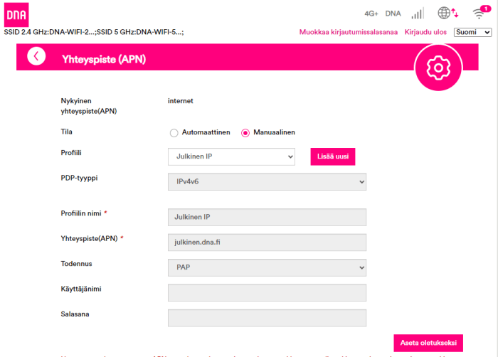This screenshot has height=357, width=498.
Task: Select Automaattinen mode
Action: coord(174,133)
